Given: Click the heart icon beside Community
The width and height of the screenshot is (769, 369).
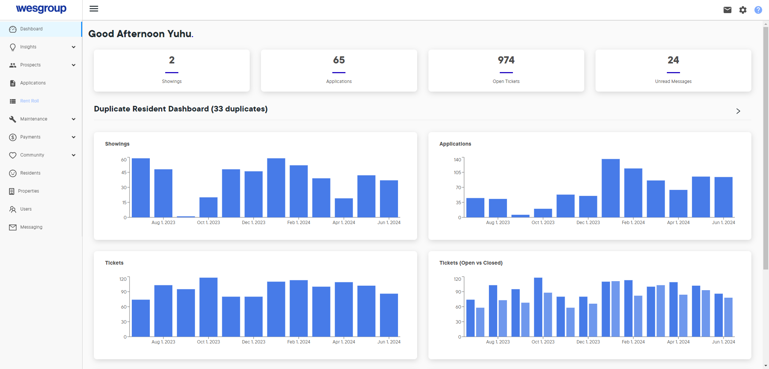Looking at the screenshot, I should coord(13,155).
